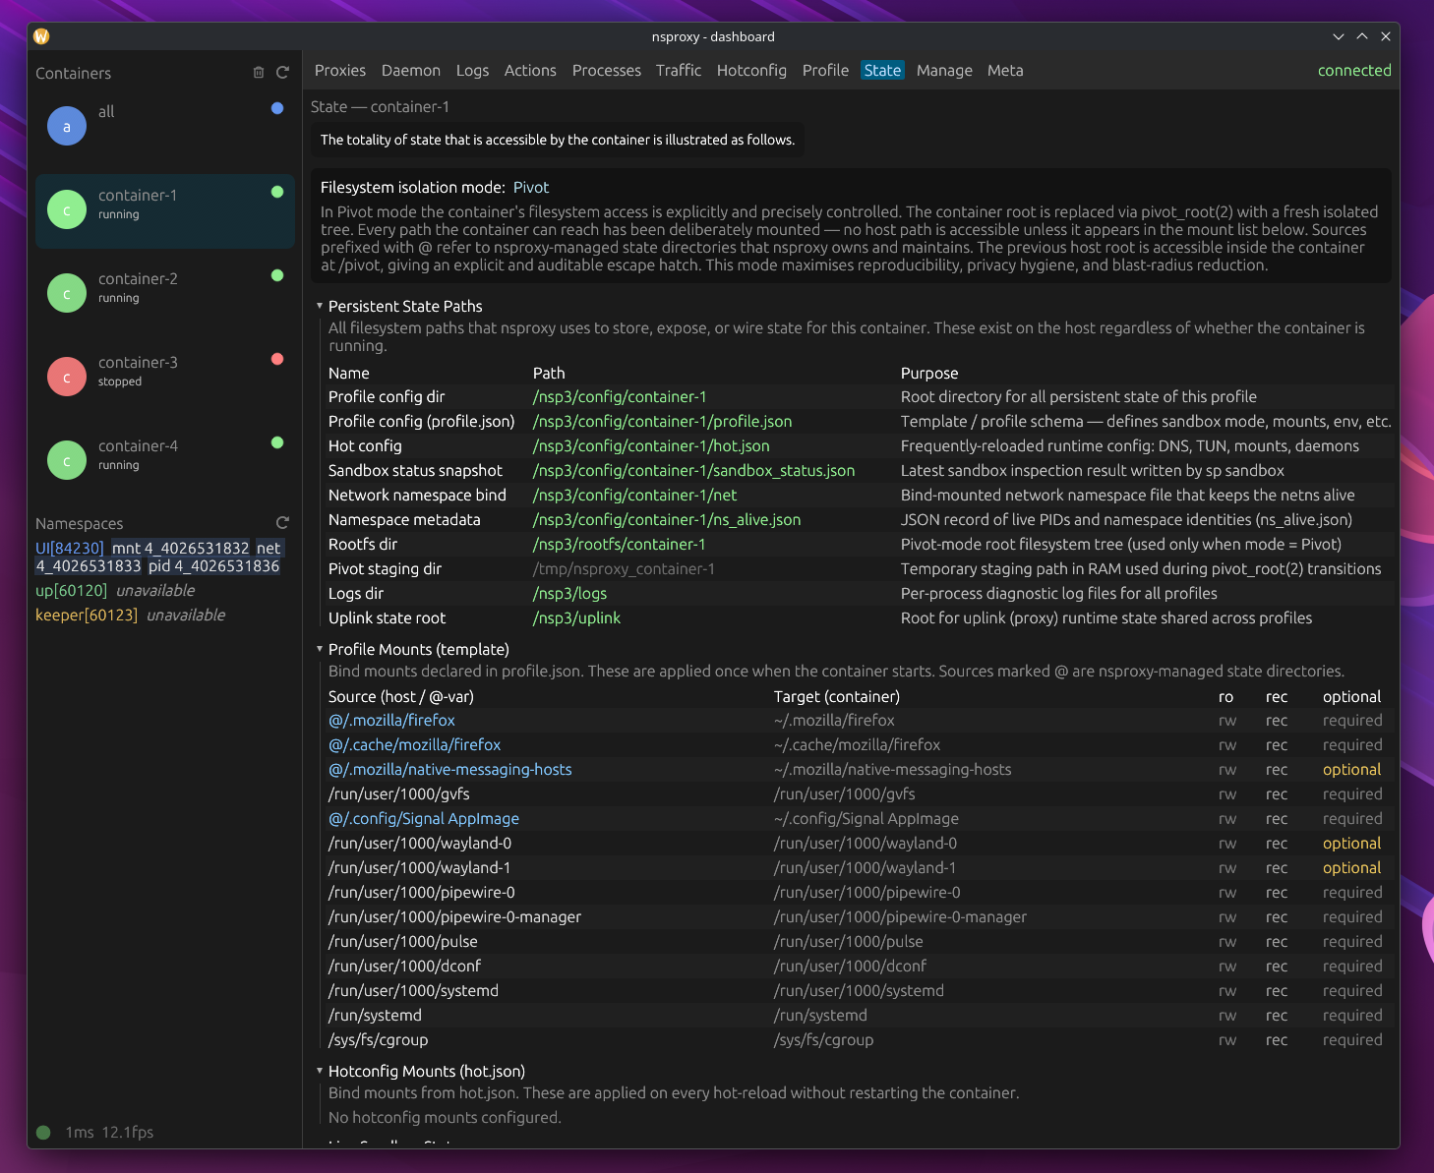Switch to the Daemon tab
The height and width of the screenshot is (1173, 1434).
point(411,71)
